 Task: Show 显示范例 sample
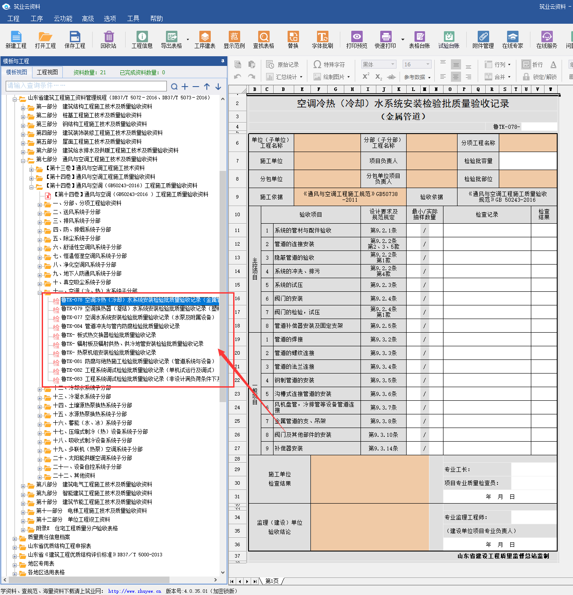pos(234,40)
